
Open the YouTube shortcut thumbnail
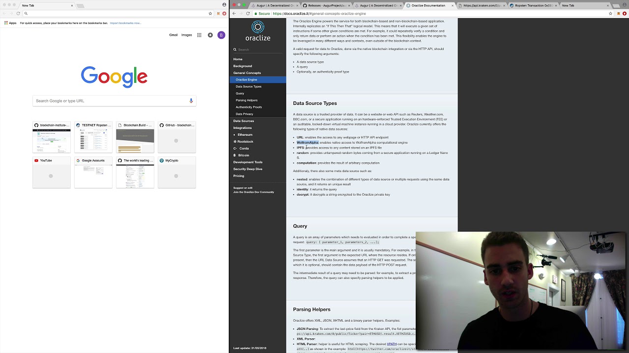coord(52,173)
